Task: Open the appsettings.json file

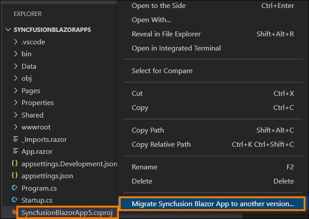Action: click(x=47, y=176)
